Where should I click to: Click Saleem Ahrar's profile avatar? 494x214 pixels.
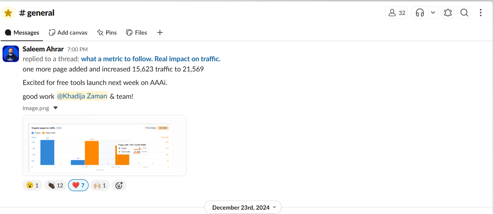click(11, 54)
